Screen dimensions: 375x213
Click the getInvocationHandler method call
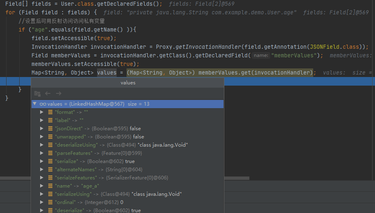tap(208, 47)
